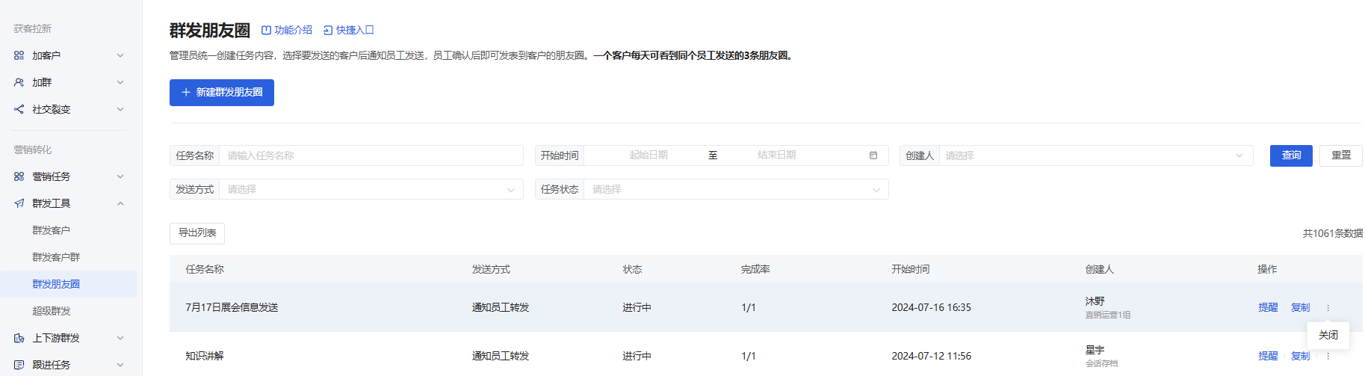Click the 新建群发朋友圈 button
Screen dimensions: 1365x376
click(222, 93)
